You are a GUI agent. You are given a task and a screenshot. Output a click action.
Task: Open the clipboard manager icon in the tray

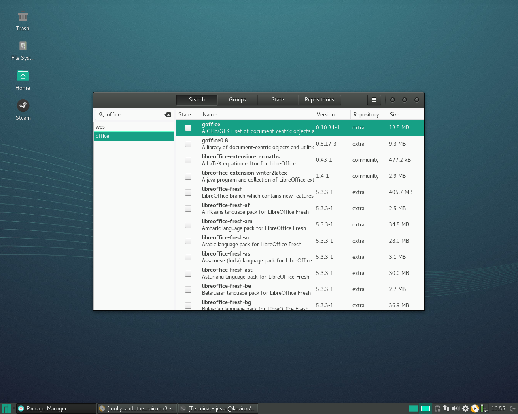click(x=438, y=408)
